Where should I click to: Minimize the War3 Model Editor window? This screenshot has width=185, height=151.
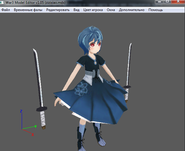click(x=160, y=2)
